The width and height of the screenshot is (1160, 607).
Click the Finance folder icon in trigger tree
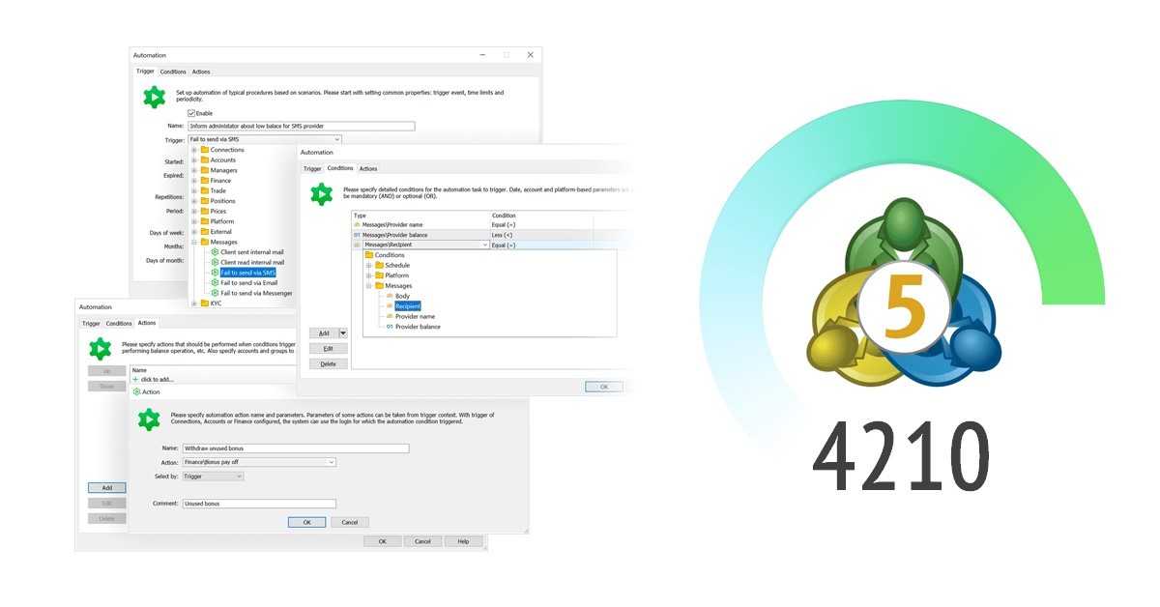[x=205, y=181]
